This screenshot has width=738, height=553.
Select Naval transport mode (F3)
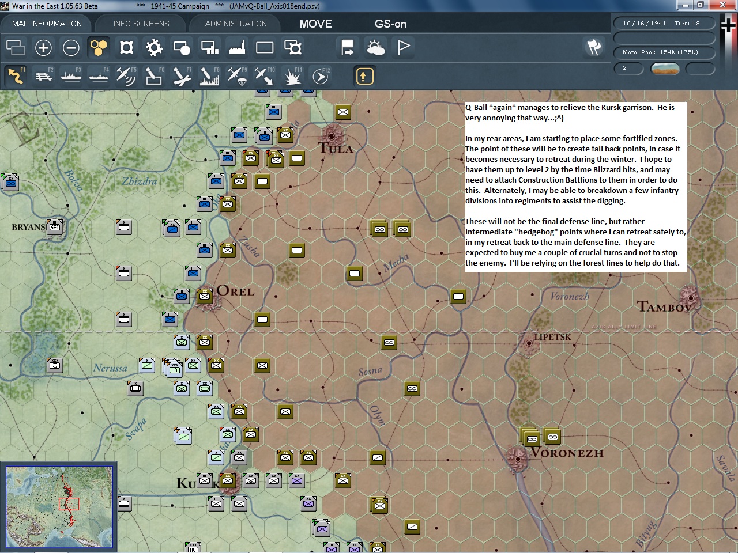pyautogui.click(x=71, y=76)
